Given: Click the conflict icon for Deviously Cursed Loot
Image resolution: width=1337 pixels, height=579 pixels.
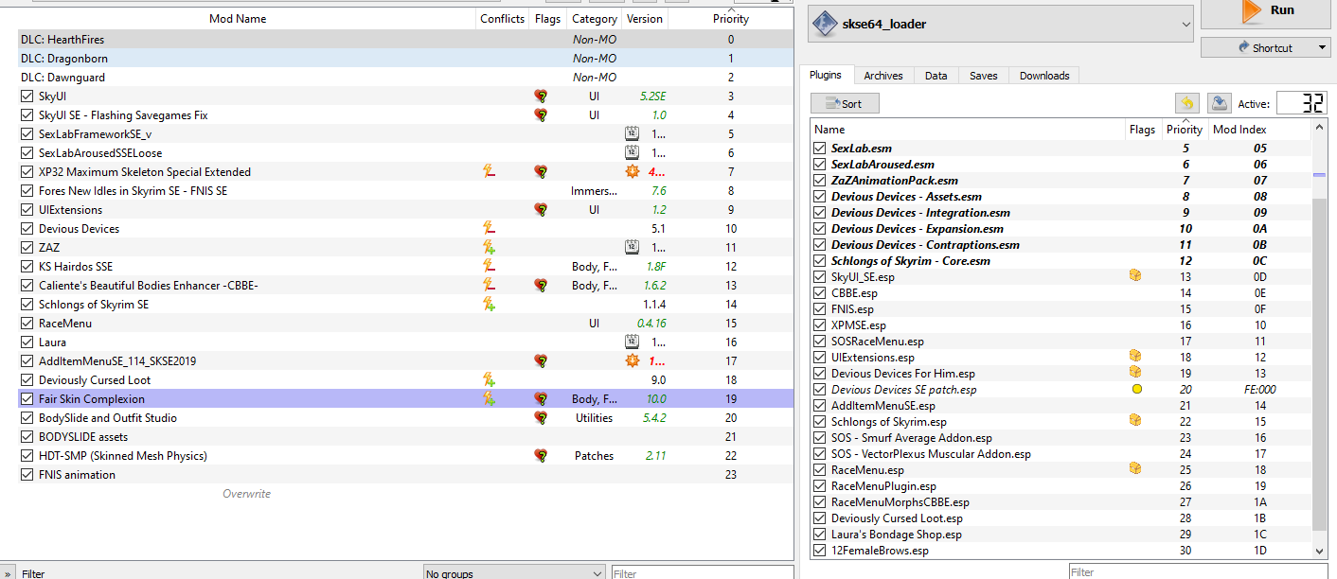Looking at the screenshot, I should point(490,380).
